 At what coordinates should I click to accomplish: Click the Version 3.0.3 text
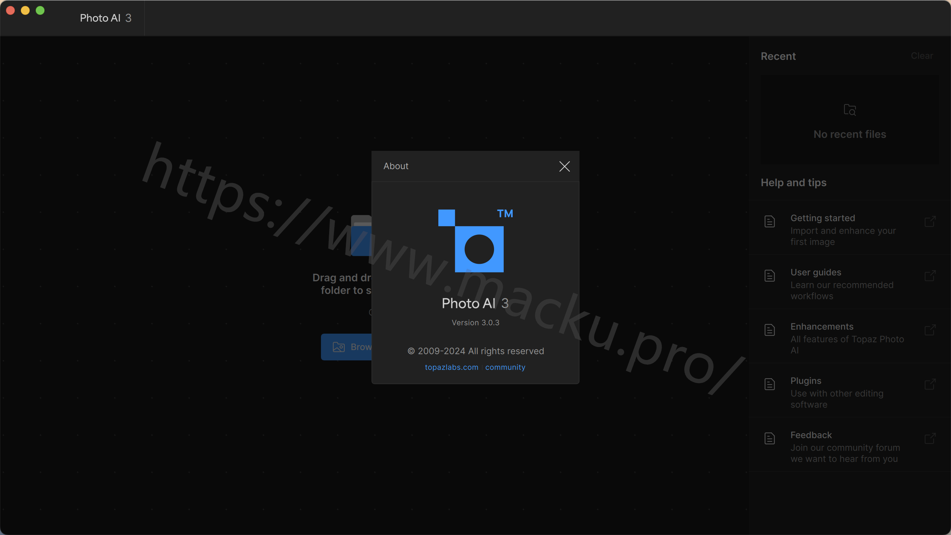(475, 322)
